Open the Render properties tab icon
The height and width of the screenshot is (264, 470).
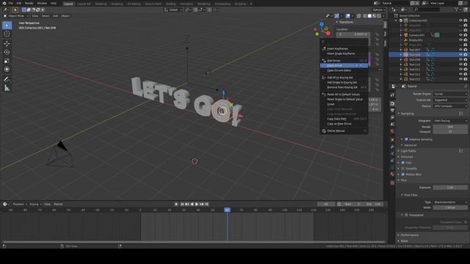(x=392, y=103)
